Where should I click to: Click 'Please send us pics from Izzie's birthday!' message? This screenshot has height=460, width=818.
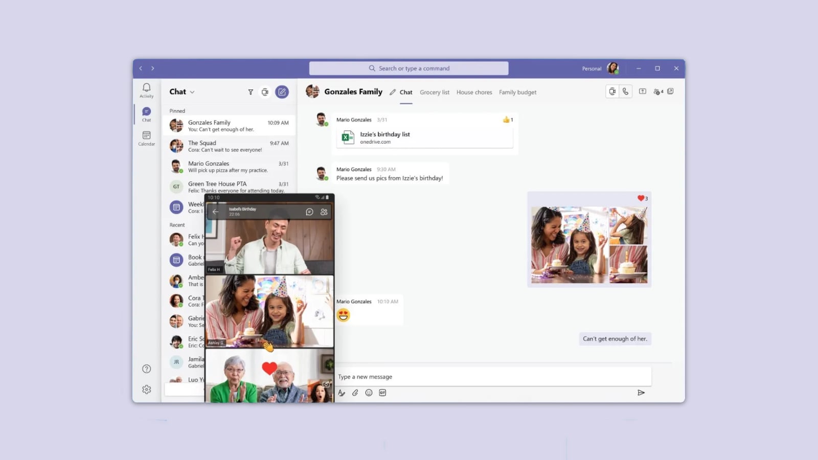(390, 178)
